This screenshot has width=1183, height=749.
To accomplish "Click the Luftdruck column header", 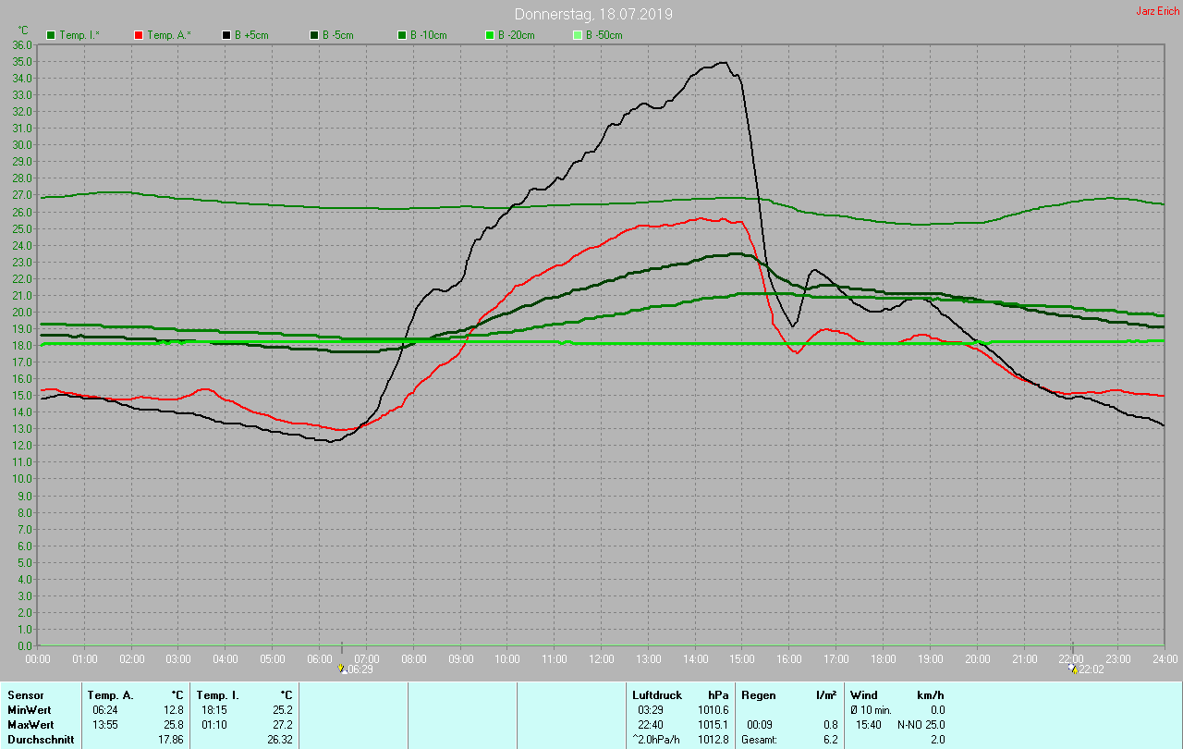I will (x=657, y=694).
